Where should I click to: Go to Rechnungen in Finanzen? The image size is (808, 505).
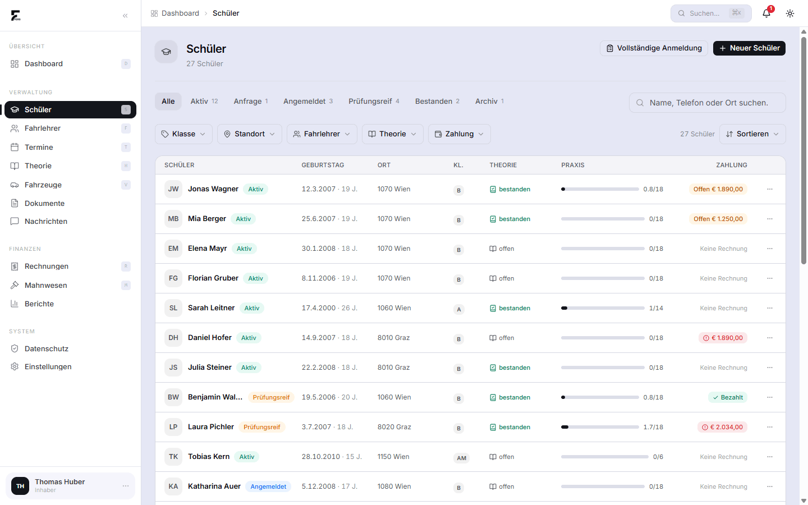[x=70, y=267]
